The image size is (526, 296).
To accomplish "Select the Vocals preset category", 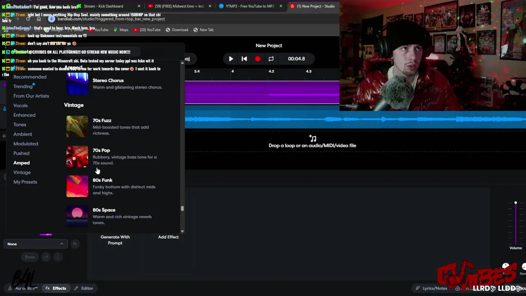I will (21, 106).
